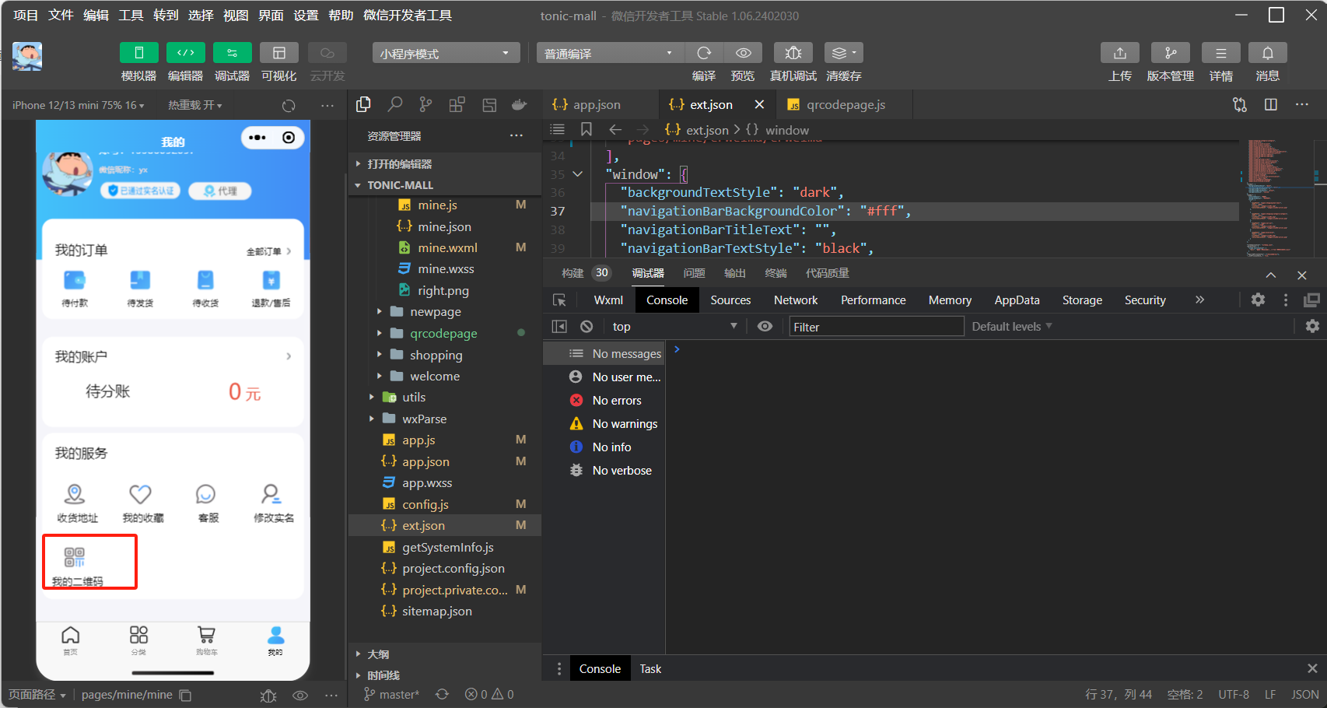Toggle the simulator (模拟器) panel button

pyautogui.click(x=138, y=53)
